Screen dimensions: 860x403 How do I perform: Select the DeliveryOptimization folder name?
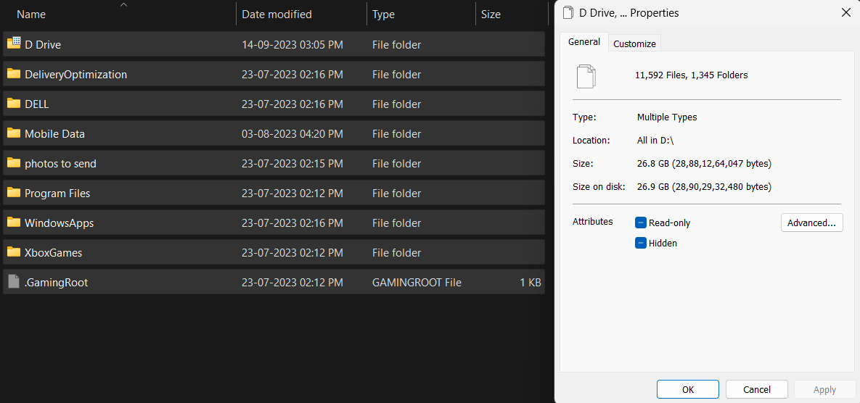tap(75, 74)
